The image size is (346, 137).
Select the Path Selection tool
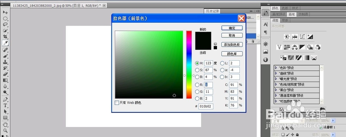coord(5,112)
